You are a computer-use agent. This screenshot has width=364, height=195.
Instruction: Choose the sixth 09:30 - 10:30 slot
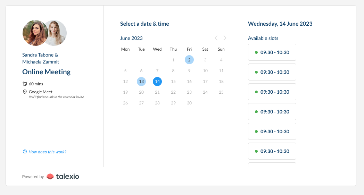(x=272, y=151)
